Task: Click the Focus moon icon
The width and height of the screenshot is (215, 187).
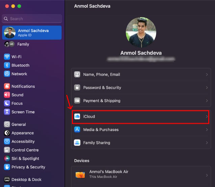Action: pyautogui.click(x=7, y=103)
